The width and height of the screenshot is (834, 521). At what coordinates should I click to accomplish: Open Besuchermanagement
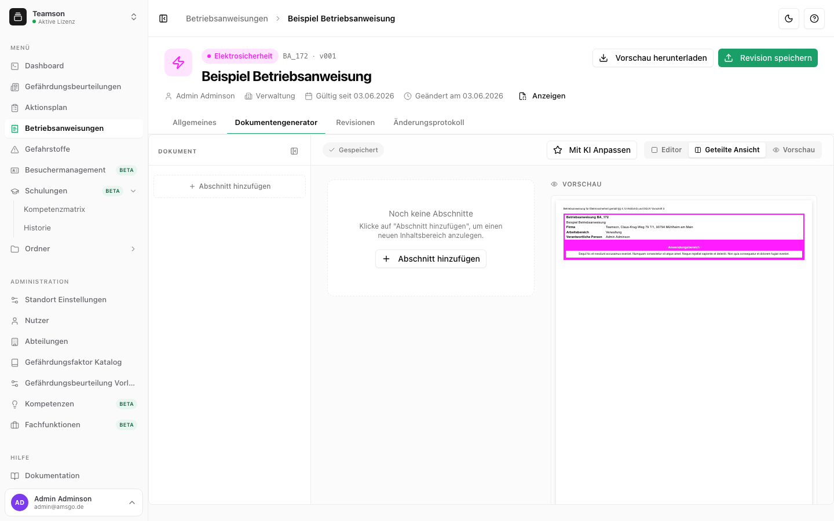[74, 170]
